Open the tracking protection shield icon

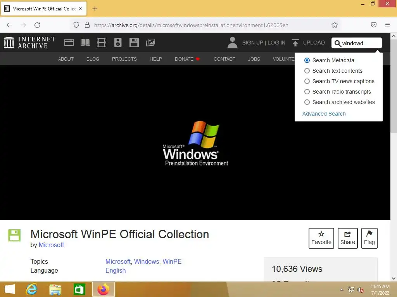76,25
